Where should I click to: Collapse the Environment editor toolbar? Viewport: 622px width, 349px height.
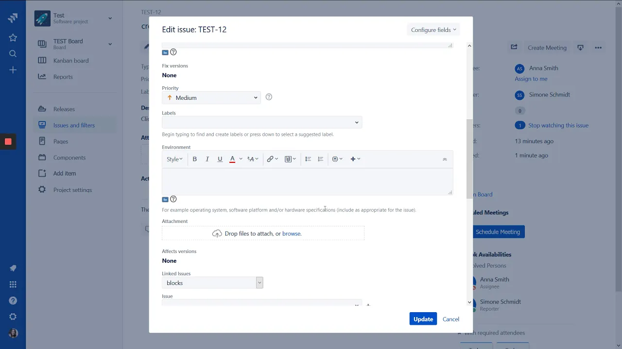(x=445, y=159)
